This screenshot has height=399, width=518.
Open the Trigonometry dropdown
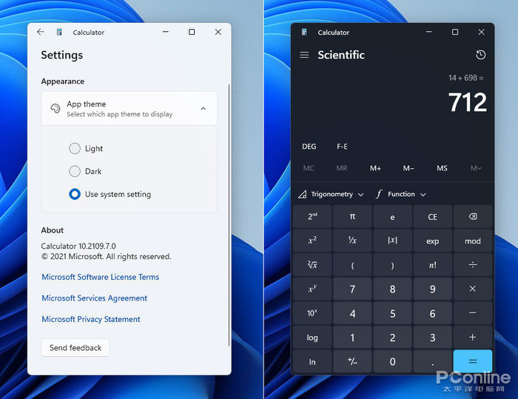pos(331,194)
